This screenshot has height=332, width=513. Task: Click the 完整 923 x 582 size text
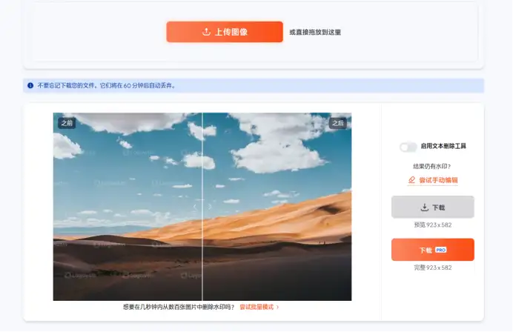tap(432, 268)
